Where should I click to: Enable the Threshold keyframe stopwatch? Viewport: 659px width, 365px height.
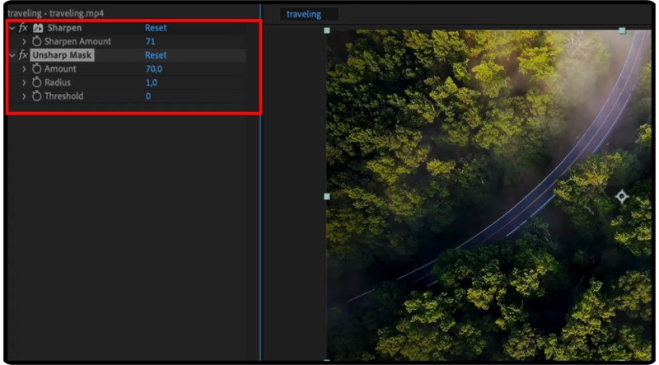pyautogui.click(x=36, y=96)
